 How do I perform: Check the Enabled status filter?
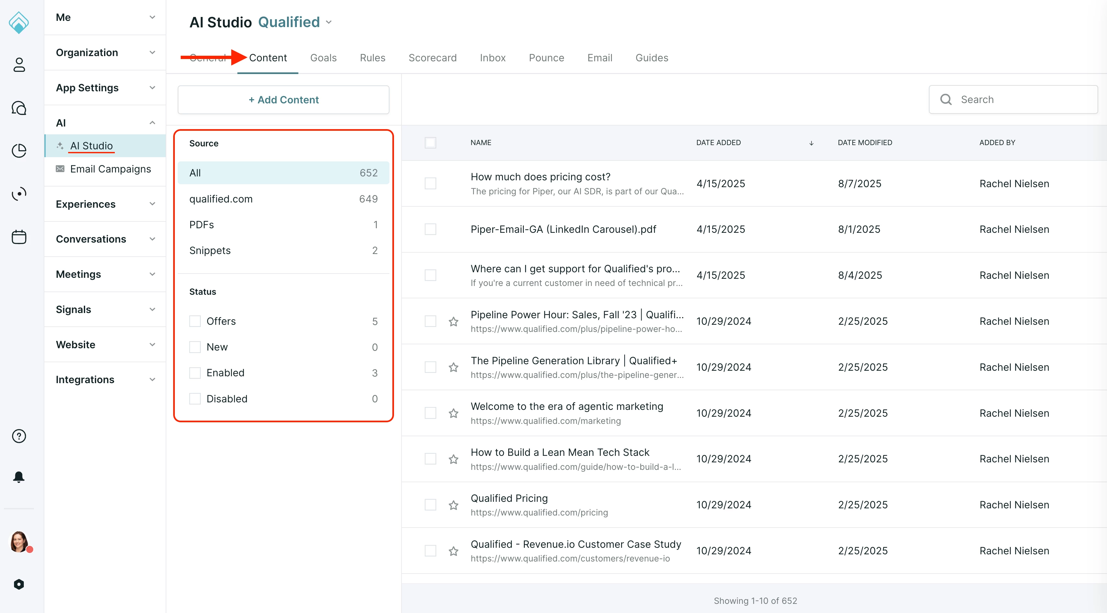pos(195,373)
